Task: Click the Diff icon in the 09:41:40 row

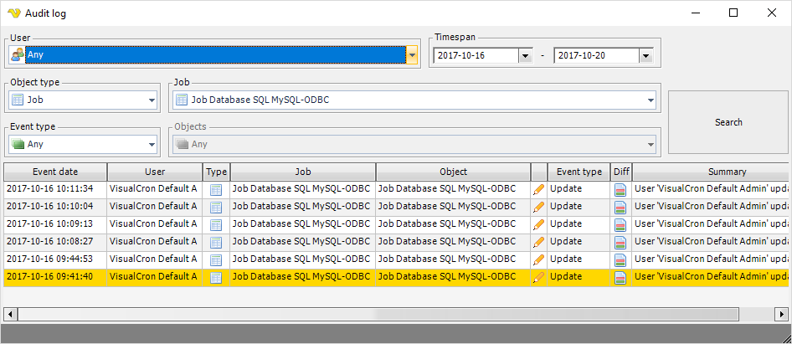Action: [x=620, y=277]
